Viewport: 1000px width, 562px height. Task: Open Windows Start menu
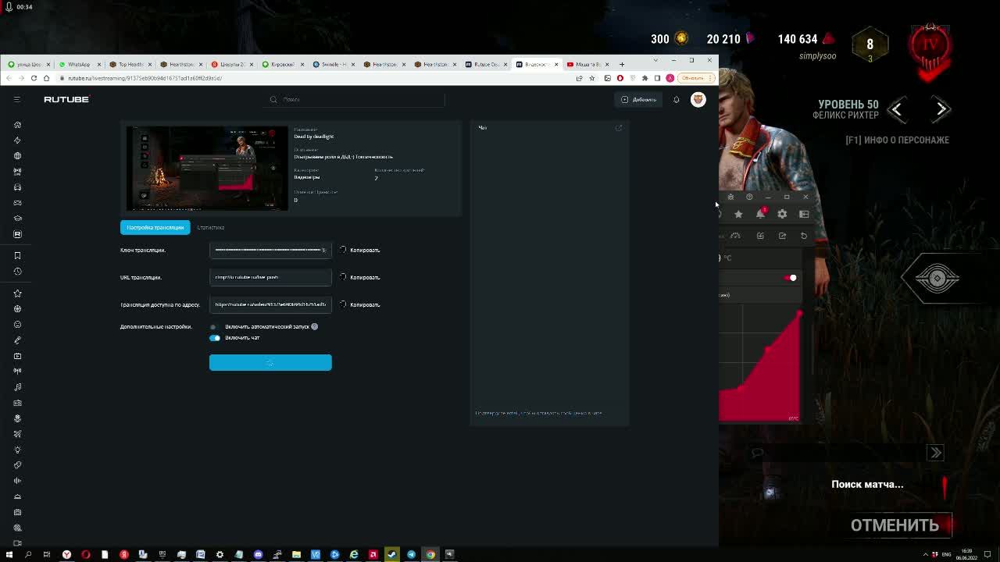(9, 554)
